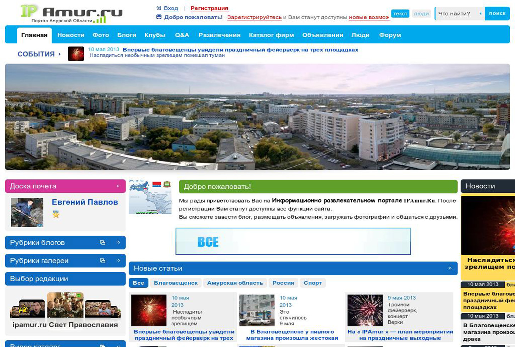This screenshot has width=515, height=347.
Task: Expand the Доска почета panel chevron
Action: [x=118, y=186]
